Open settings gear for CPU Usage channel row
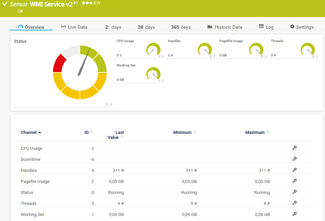The image size is (325, 221). pos(295,148)
